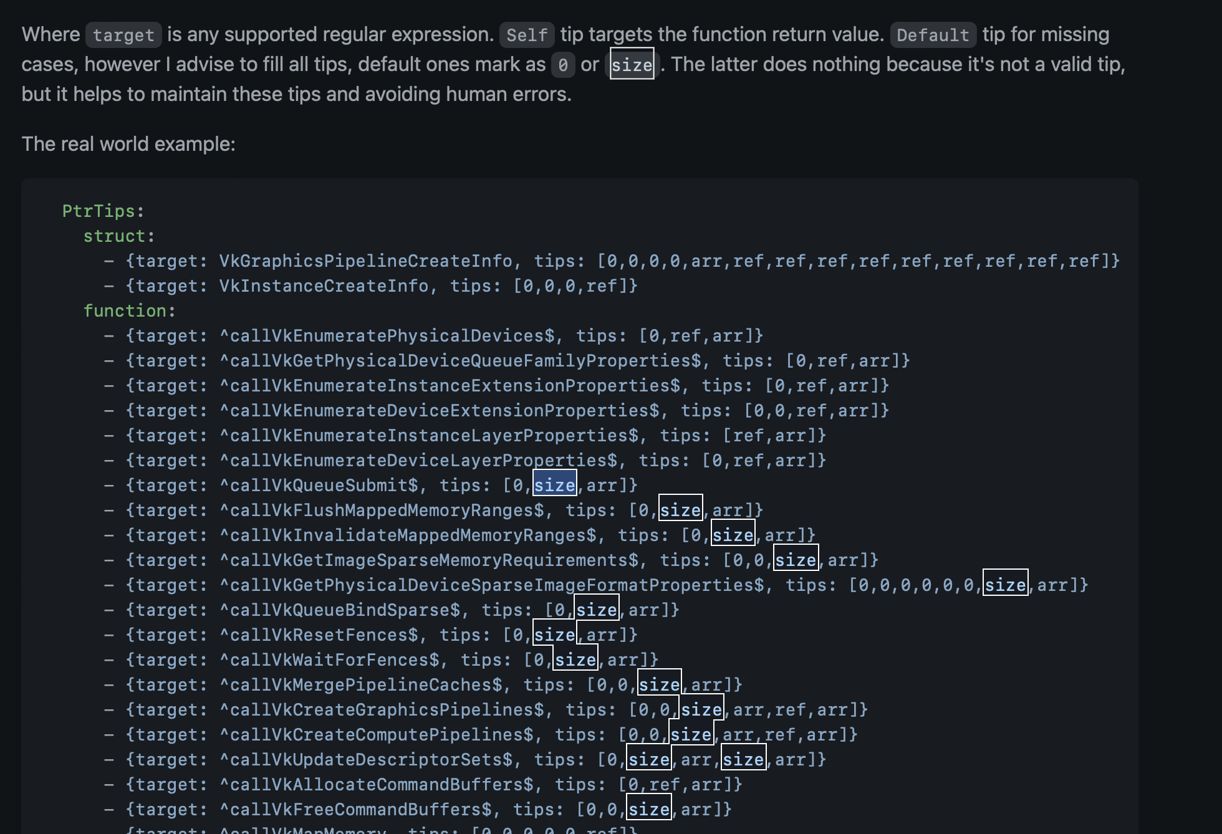The image size is (1222, 834).
Task: Click "The real world example:" text
Action: point(128,144)
